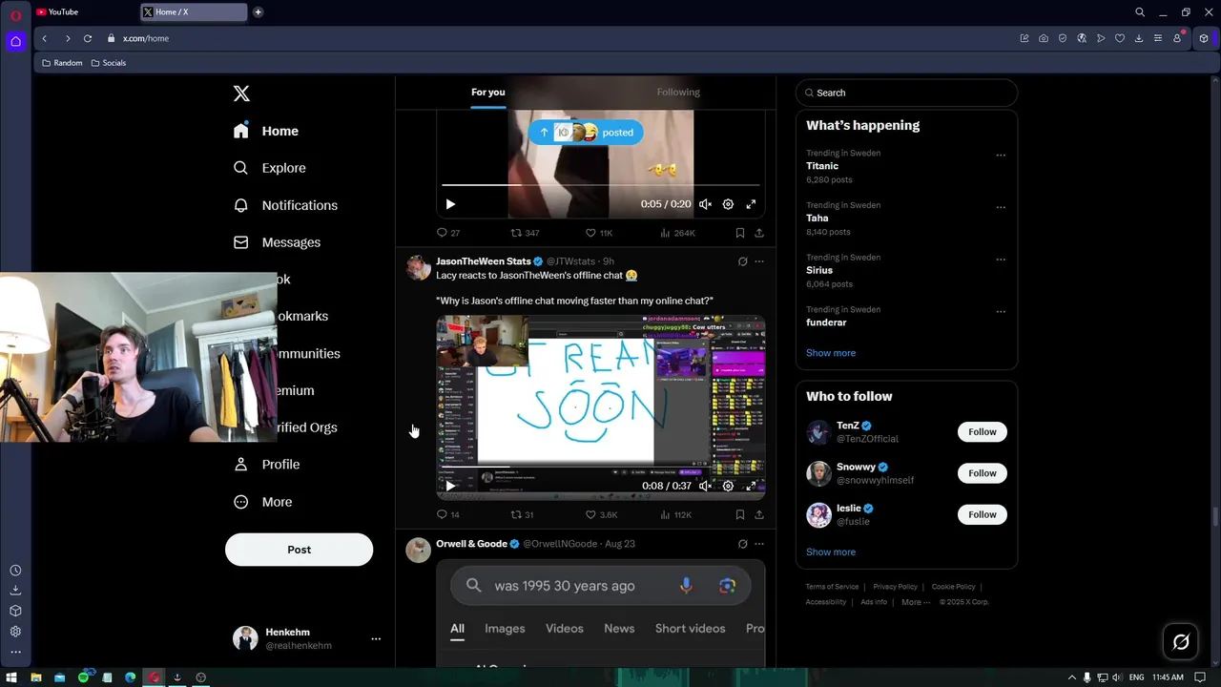This screenshot has height=687, width=1221.
Task: Open Messages in the left sidebar
Action: 277,242
